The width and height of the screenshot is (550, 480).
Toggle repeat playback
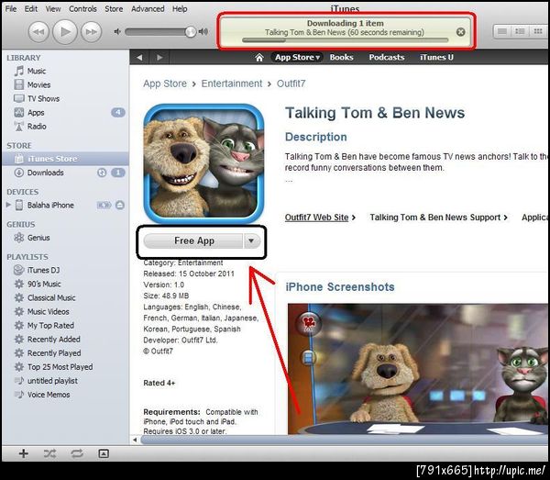tap(77, 453)
